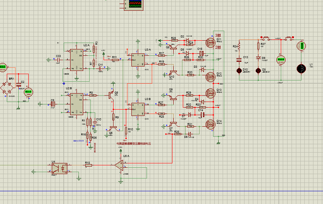The height and width of the screenshot is (204, 323).
Task: Select MOSFET Q11
Action: [x=210, y=43]
